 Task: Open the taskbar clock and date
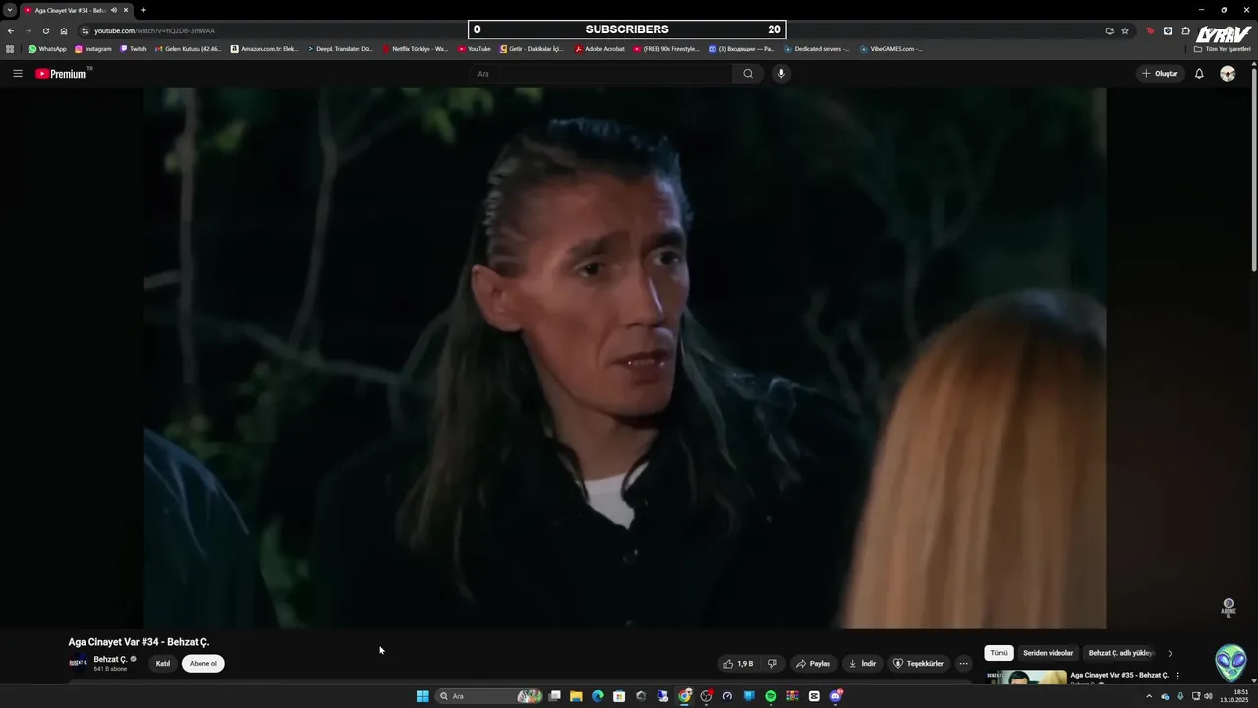tap(1234, 696)
